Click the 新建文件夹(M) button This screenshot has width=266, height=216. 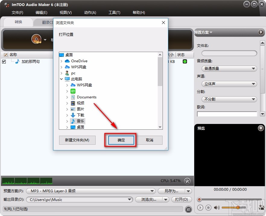[x=77, y=140]
